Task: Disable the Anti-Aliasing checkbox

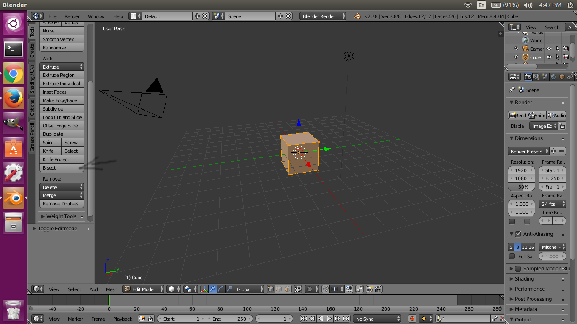Action: [x=518, y=234]
